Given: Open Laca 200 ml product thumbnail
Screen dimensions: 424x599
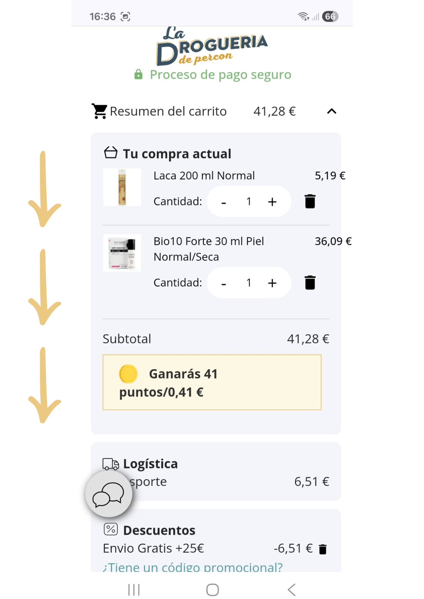Looking at the screenshot, I should [x=122, y=187].
